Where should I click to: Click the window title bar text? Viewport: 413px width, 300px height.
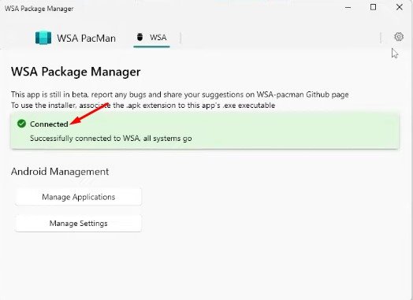pos(39,9)
